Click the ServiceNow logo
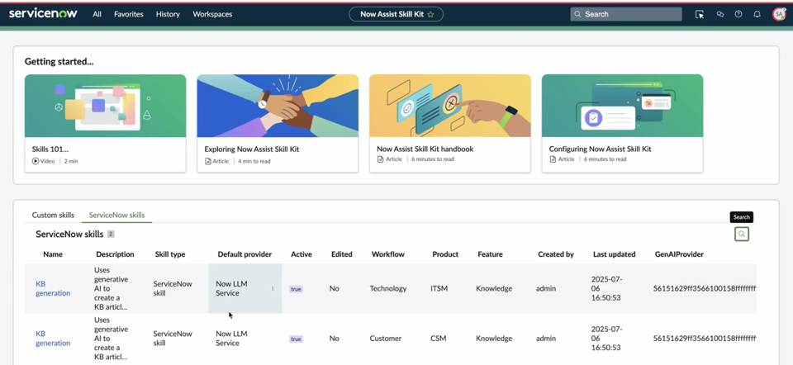This screenshot has height=365, width=793. pyautogui.click(x=43, y=14)
